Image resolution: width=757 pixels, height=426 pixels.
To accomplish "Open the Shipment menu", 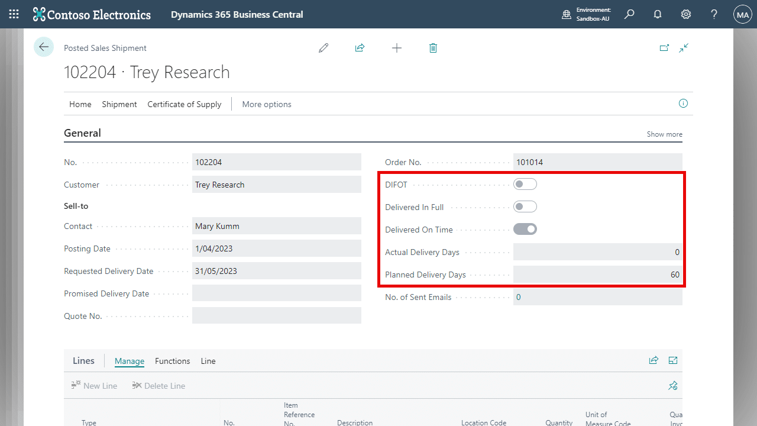I will click(119, 104).
